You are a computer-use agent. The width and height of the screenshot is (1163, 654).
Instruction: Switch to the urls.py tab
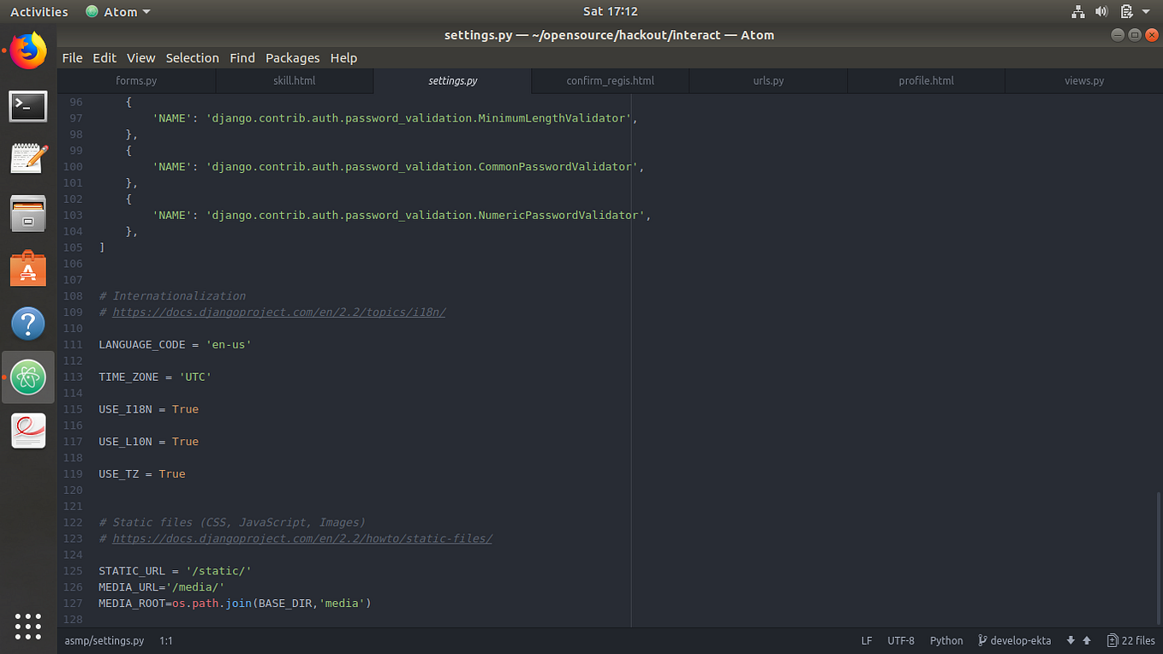coord(767,80)
